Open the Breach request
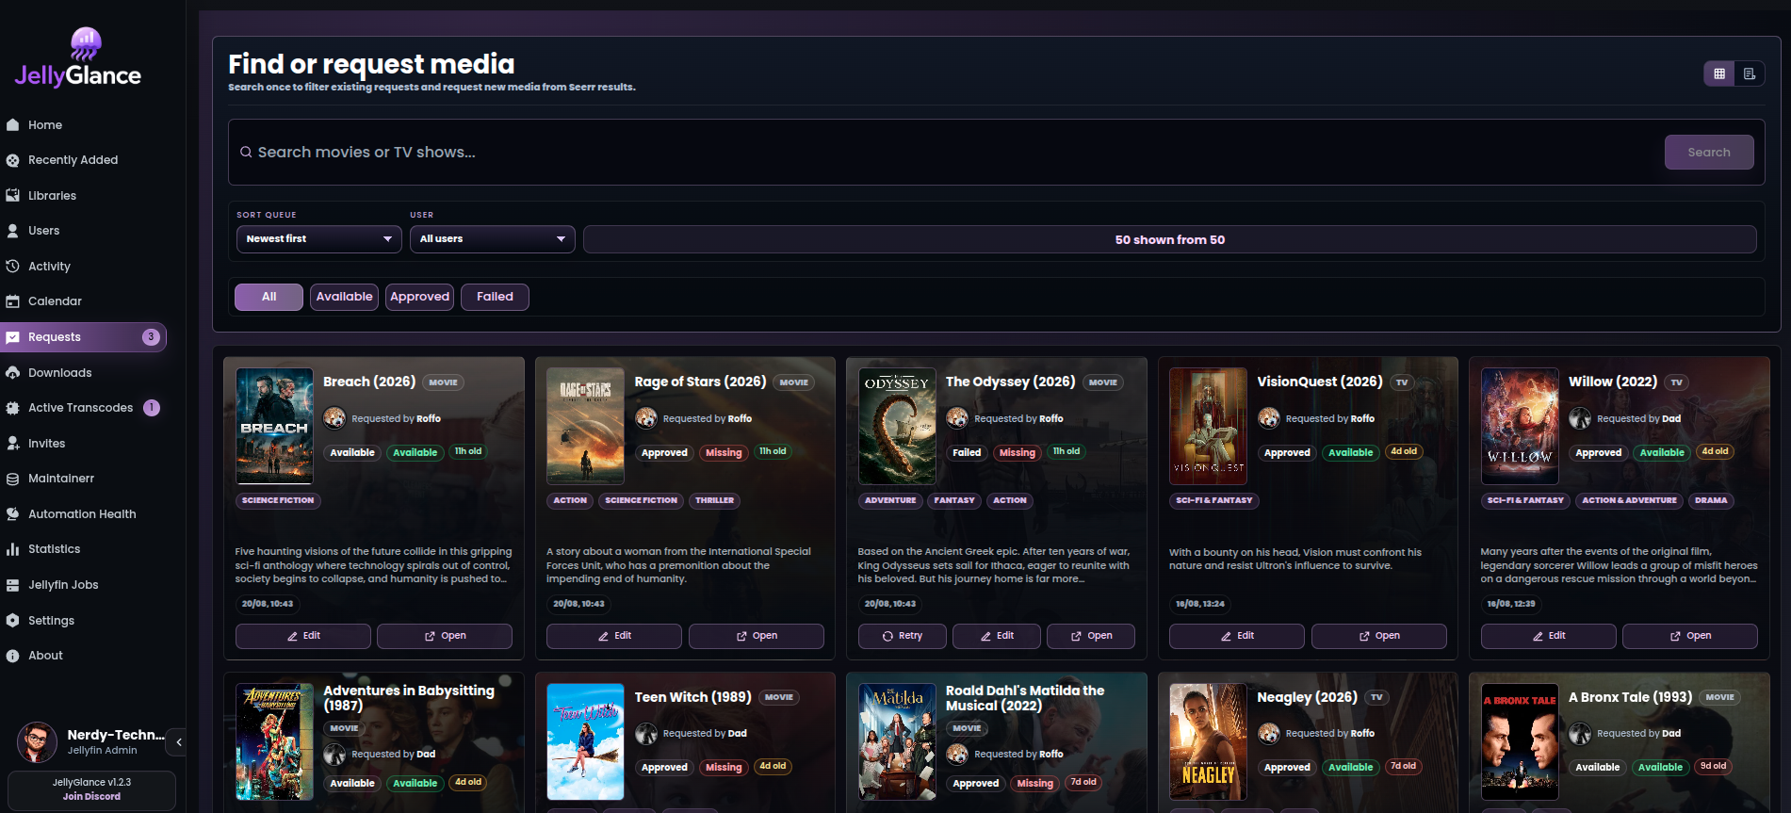This screenshot has height=813, width=1791. (x=445, y=636)
